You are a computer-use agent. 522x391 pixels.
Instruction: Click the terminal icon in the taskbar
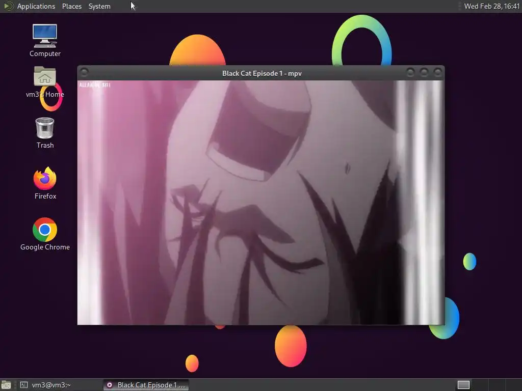[x=23, y=385]
